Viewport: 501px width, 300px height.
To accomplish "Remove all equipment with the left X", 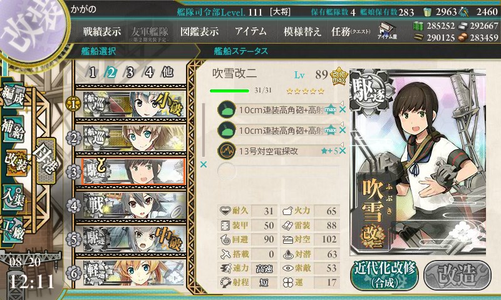I will (x=203, y=164).
